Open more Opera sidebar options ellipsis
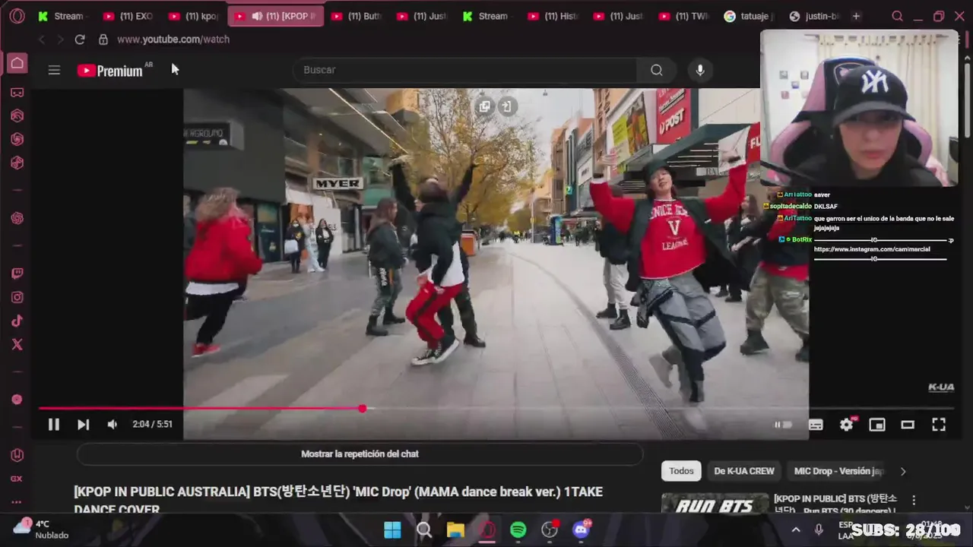Screen dimensions: 973x547 click(x=17, y=502)
